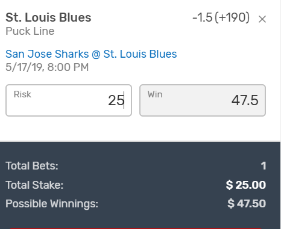281x229 pixels.
Task: Click the small Risk caption inside field
Action: 22,94
